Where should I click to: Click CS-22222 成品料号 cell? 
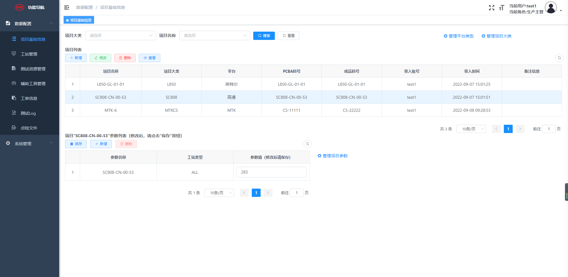point(351,110)
